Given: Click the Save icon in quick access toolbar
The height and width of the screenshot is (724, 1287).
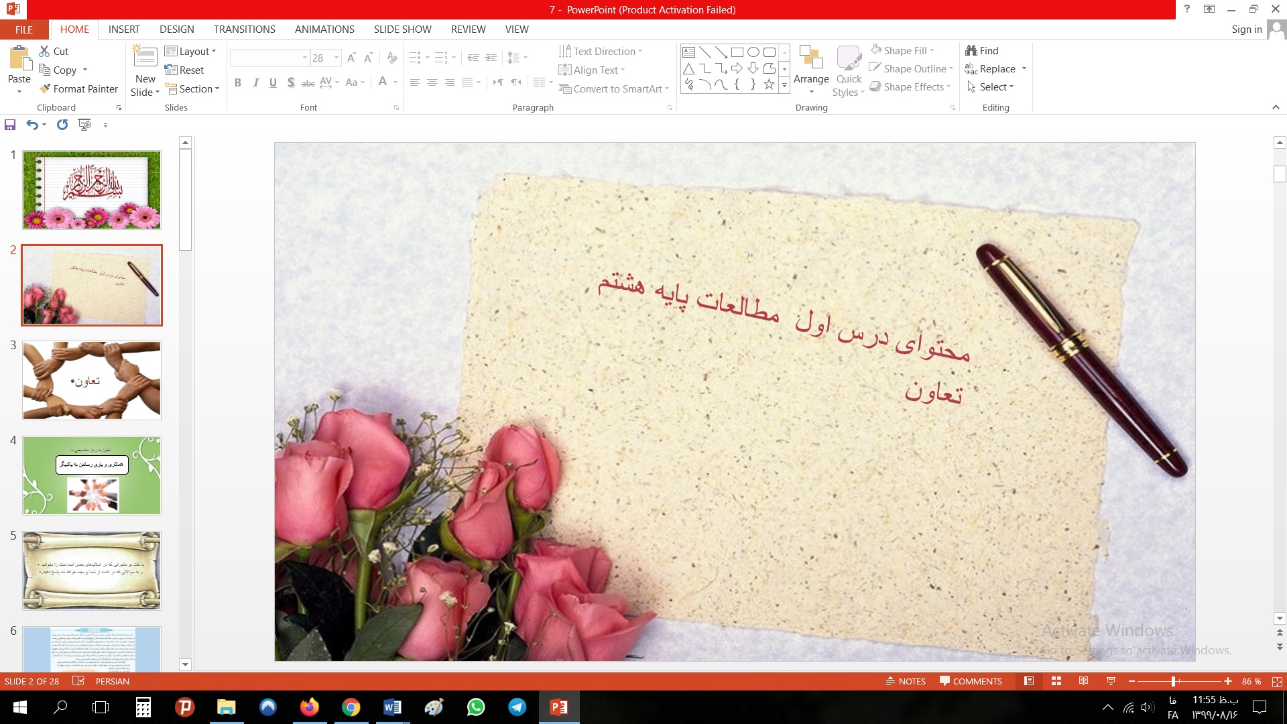Looking at the screenshot, I should 10,125.
